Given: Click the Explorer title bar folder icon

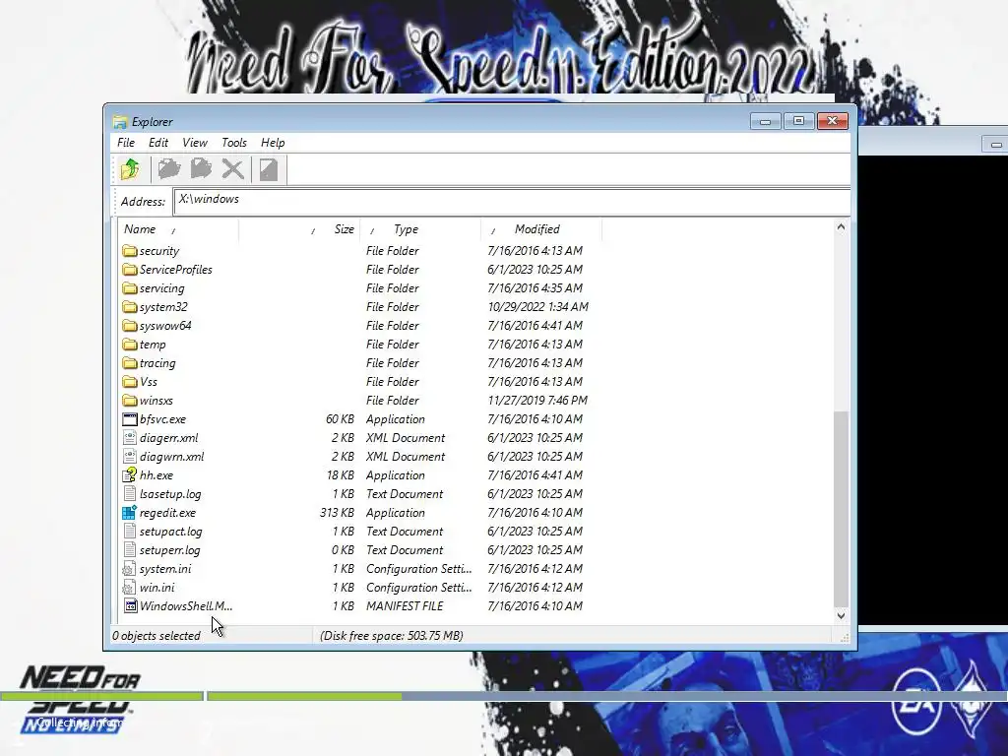Looking at the screenshot, I should (x=119, y=121).
